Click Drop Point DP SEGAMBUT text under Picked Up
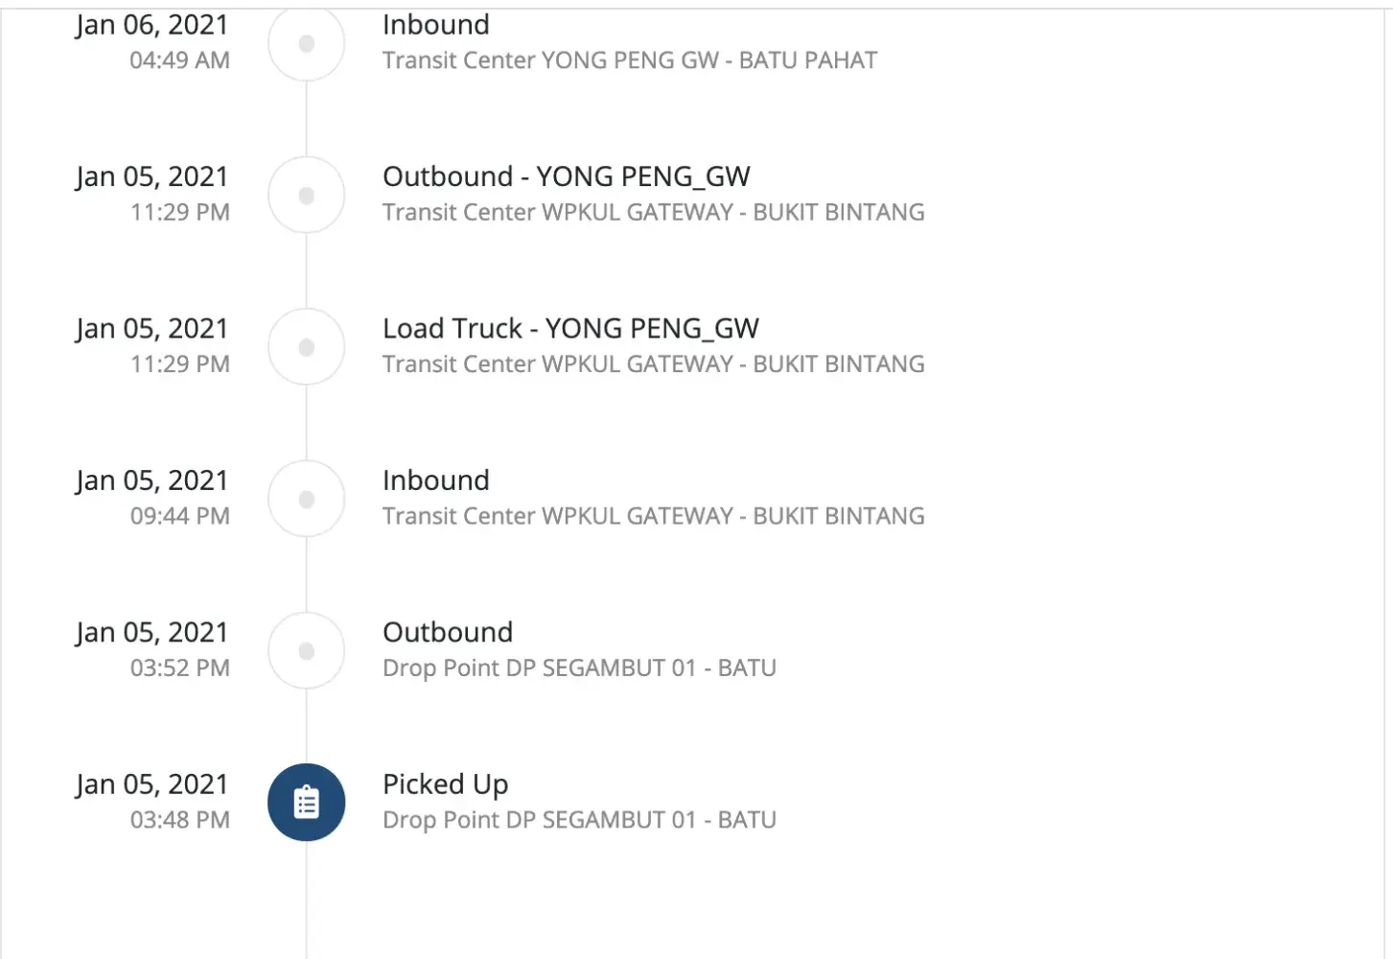The image size is (1393, 959). [579, 820]
